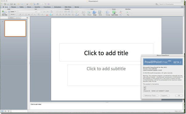Switch to the Charts tab
186x114 pixels.
pyautogui.click(x=29, y=7)
